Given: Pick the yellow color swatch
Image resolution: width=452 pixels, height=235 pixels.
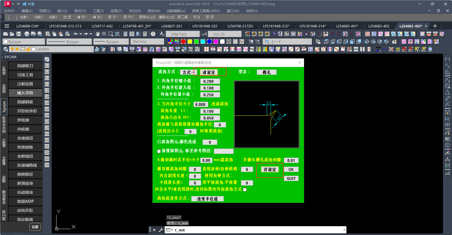Looking at the screenshot, I should click(190, 42).
